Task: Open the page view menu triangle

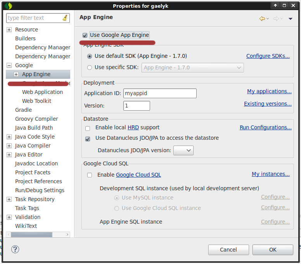Action: [x=290, y=19]
